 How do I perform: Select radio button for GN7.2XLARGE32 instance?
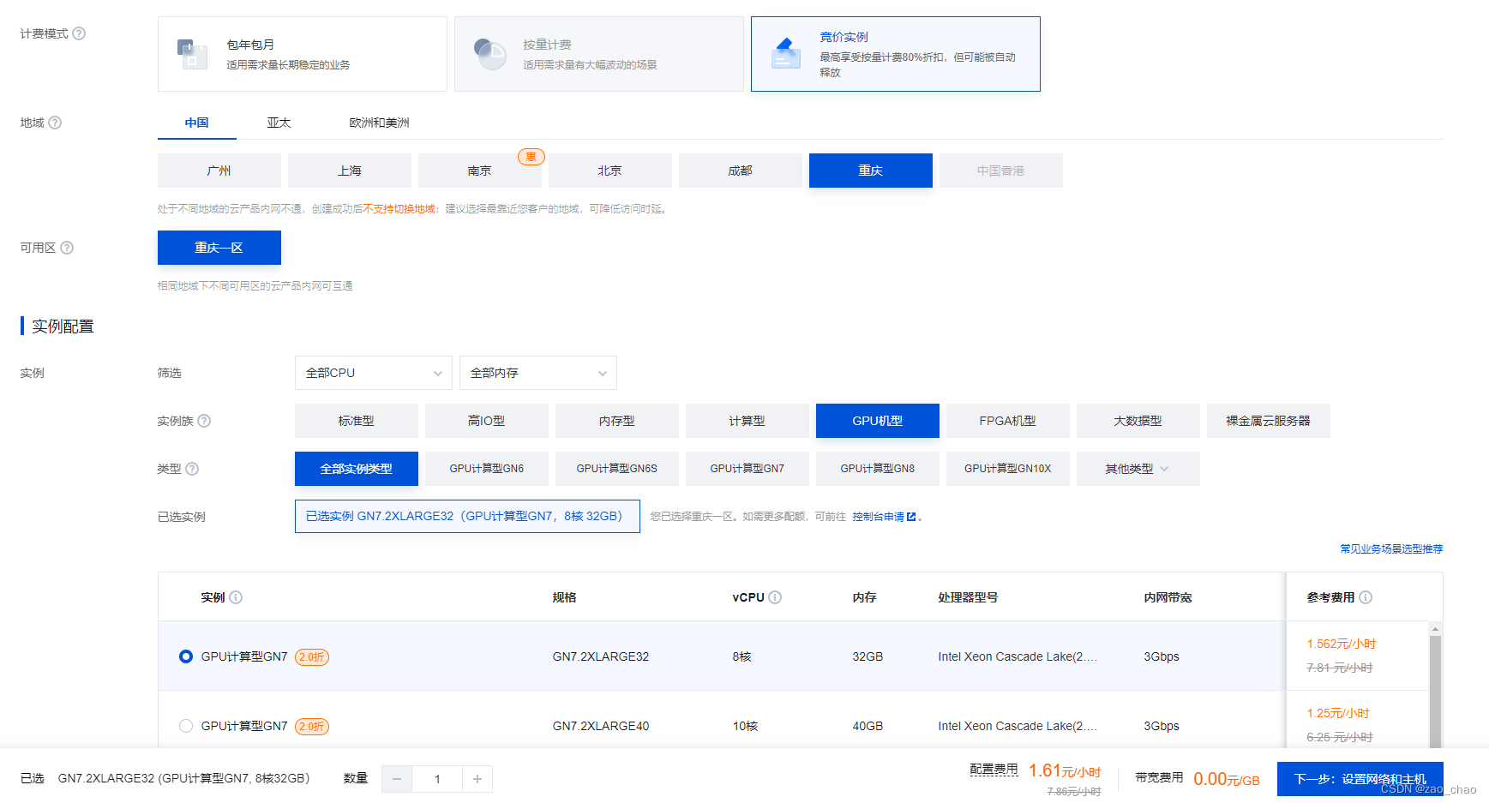[x=186, y=656]
